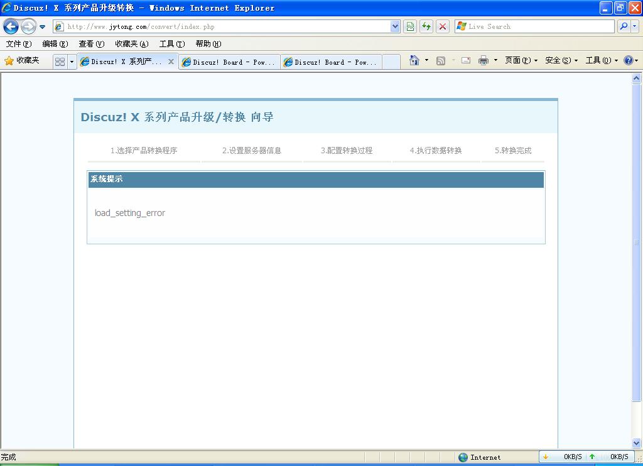Expand the address bar history dropdown
643x466 pixels.
pos(395,26)
